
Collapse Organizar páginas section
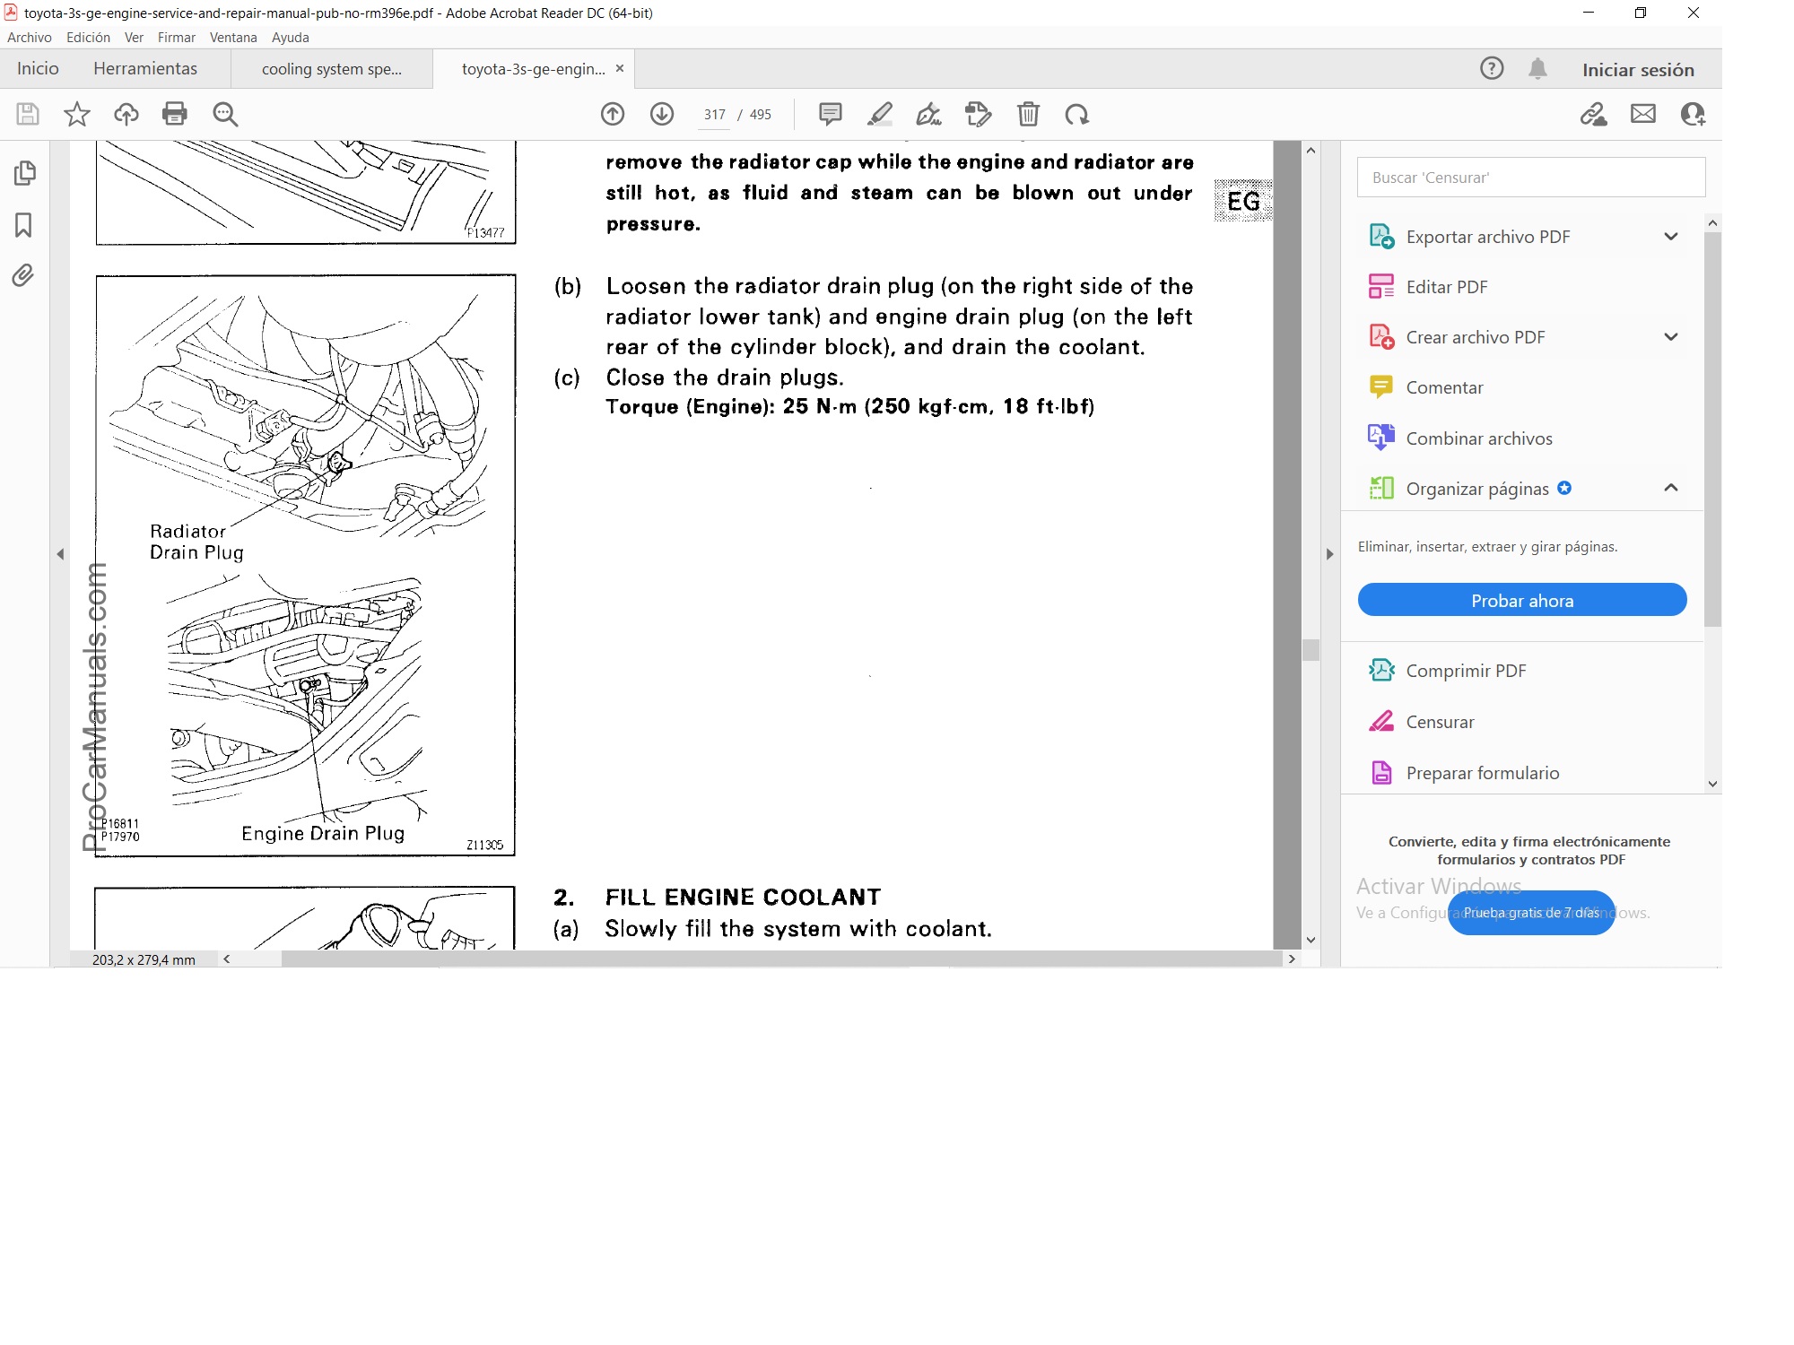[x=1670, y=488]
